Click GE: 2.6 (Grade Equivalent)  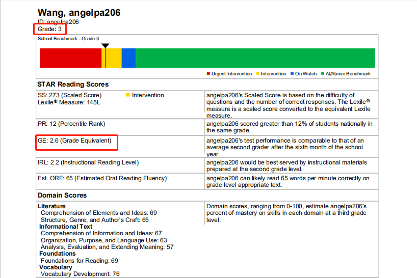pyautogui.click(x=74, y=141)
